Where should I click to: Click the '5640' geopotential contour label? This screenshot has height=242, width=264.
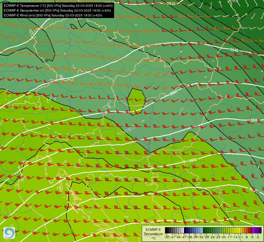click(195, 220)
